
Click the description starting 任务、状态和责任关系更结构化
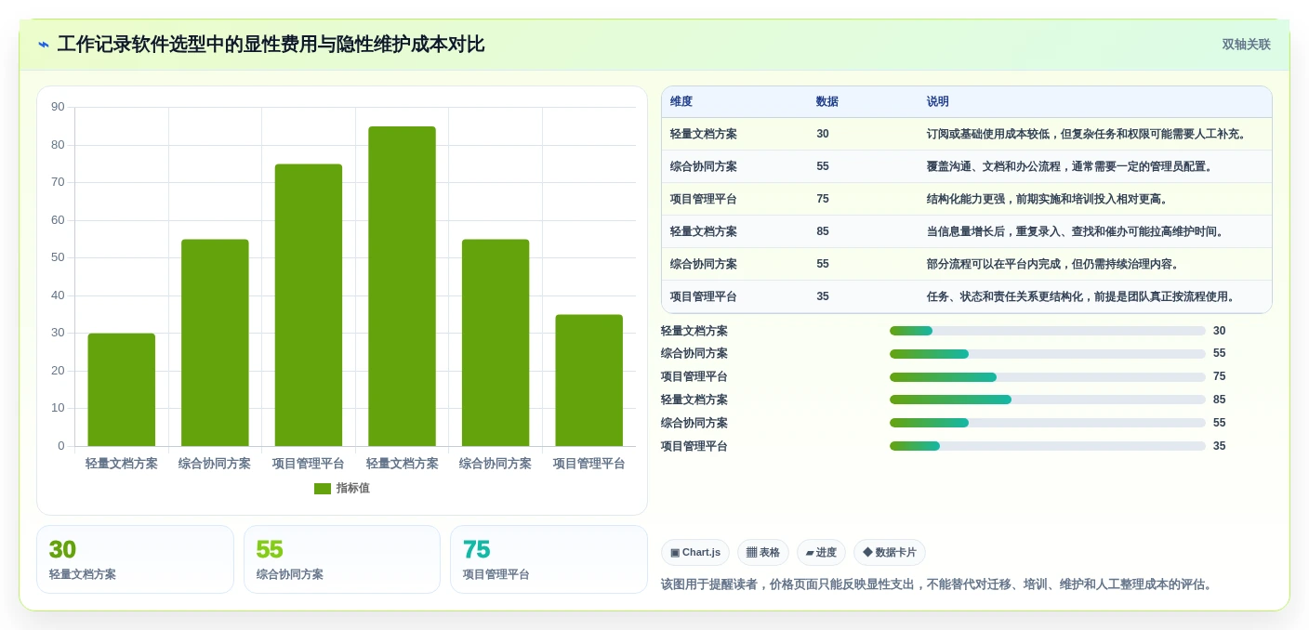tap(1082, 296)
